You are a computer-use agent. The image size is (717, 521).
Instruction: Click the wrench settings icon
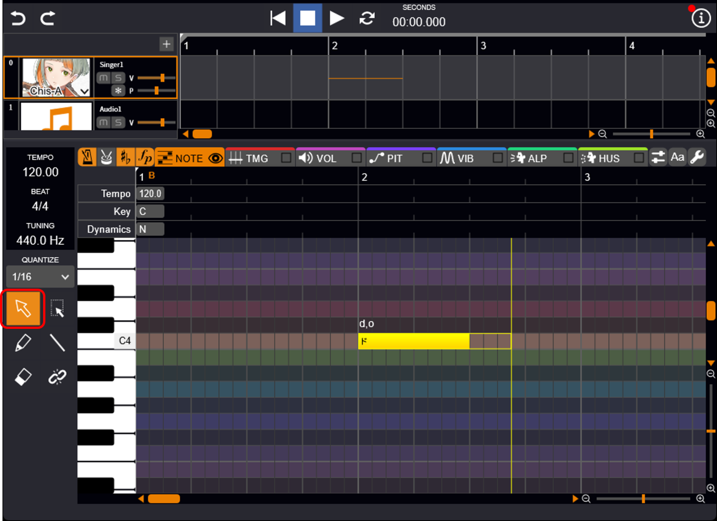[x=697, y=158]
